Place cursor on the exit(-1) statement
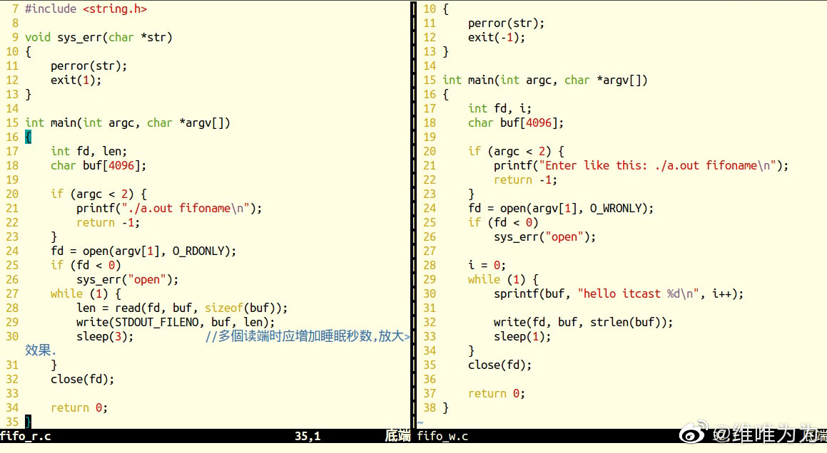Screen dimensions: 827x453 pyautogui.click(x=496, y=37)
